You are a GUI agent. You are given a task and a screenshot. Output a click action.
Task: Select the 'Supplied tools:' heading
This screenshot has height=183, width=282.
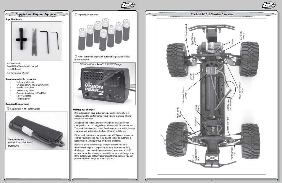[14, 19]
